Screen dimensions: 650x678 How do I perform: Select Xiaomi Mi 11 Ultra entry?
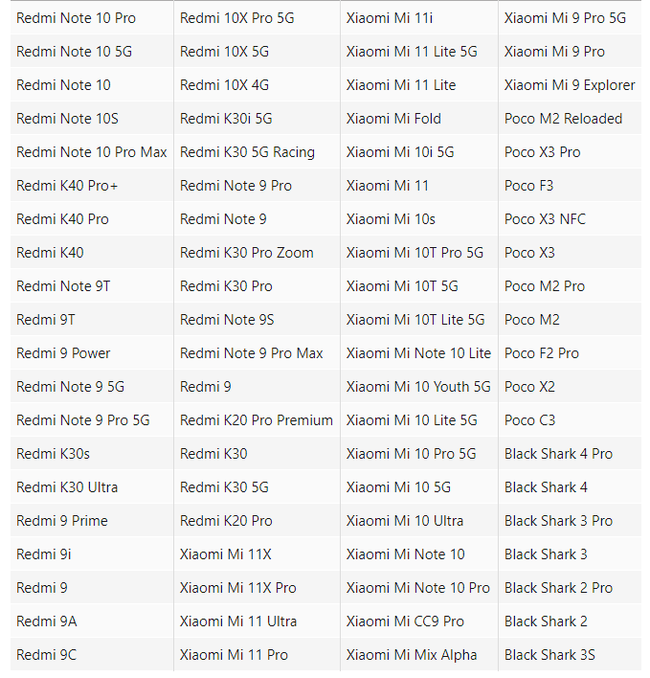pyautogui.click(x=238, y=621)
